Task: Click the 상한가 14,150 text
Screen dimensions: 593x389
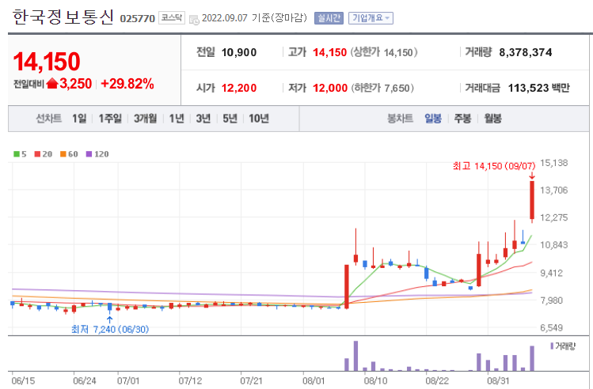Action: (384, 52)
